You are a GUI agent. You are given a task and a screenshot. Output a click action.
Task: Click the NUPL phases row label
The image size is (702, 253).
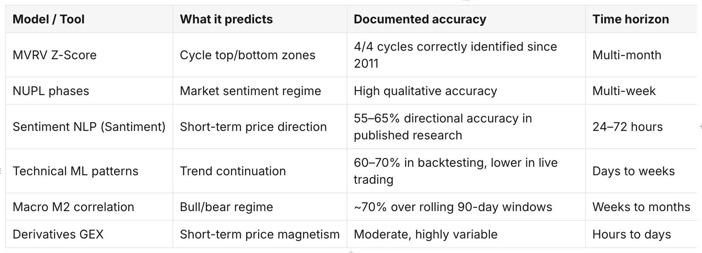89,91
